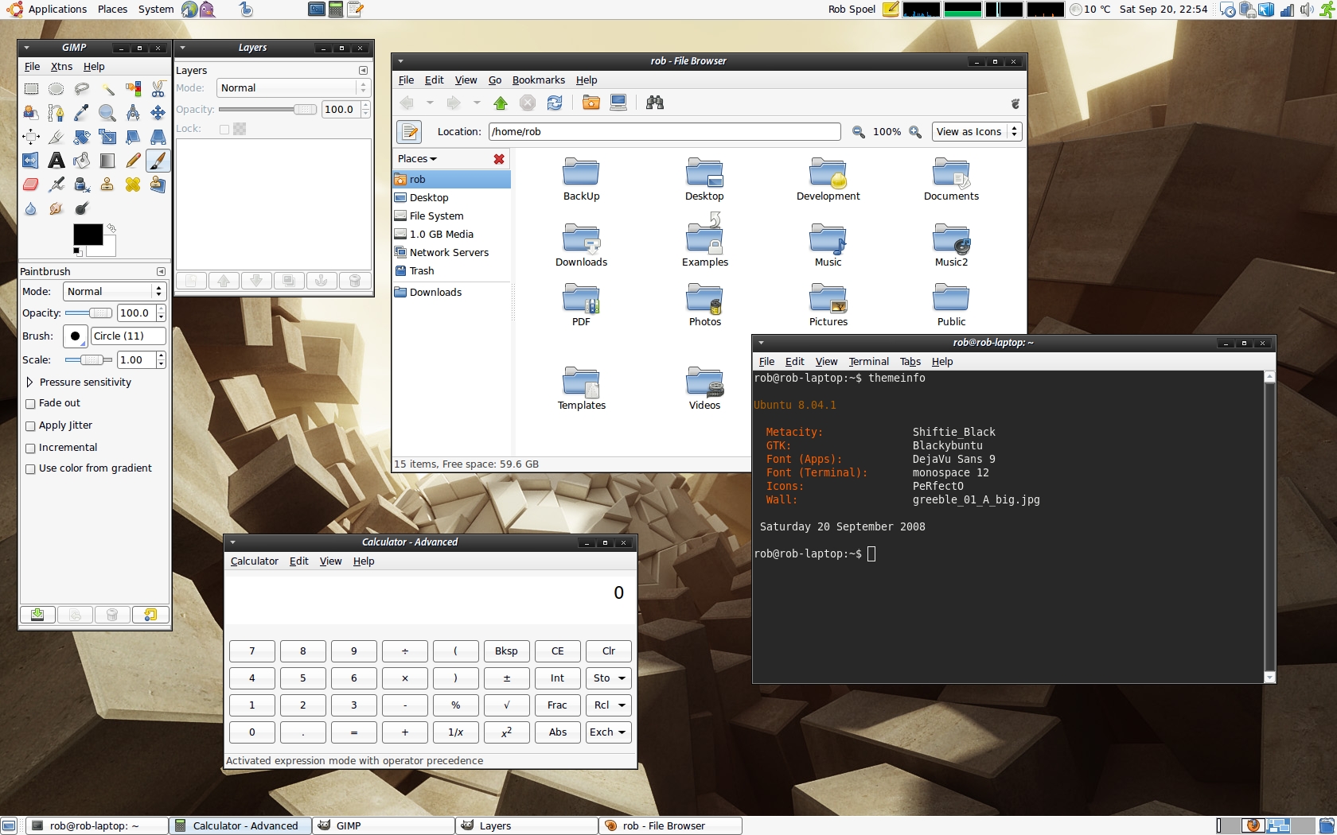Open the Terminal menu in terminal window
The height and width of the screenshot is (835, 1337).
[868, 362]
